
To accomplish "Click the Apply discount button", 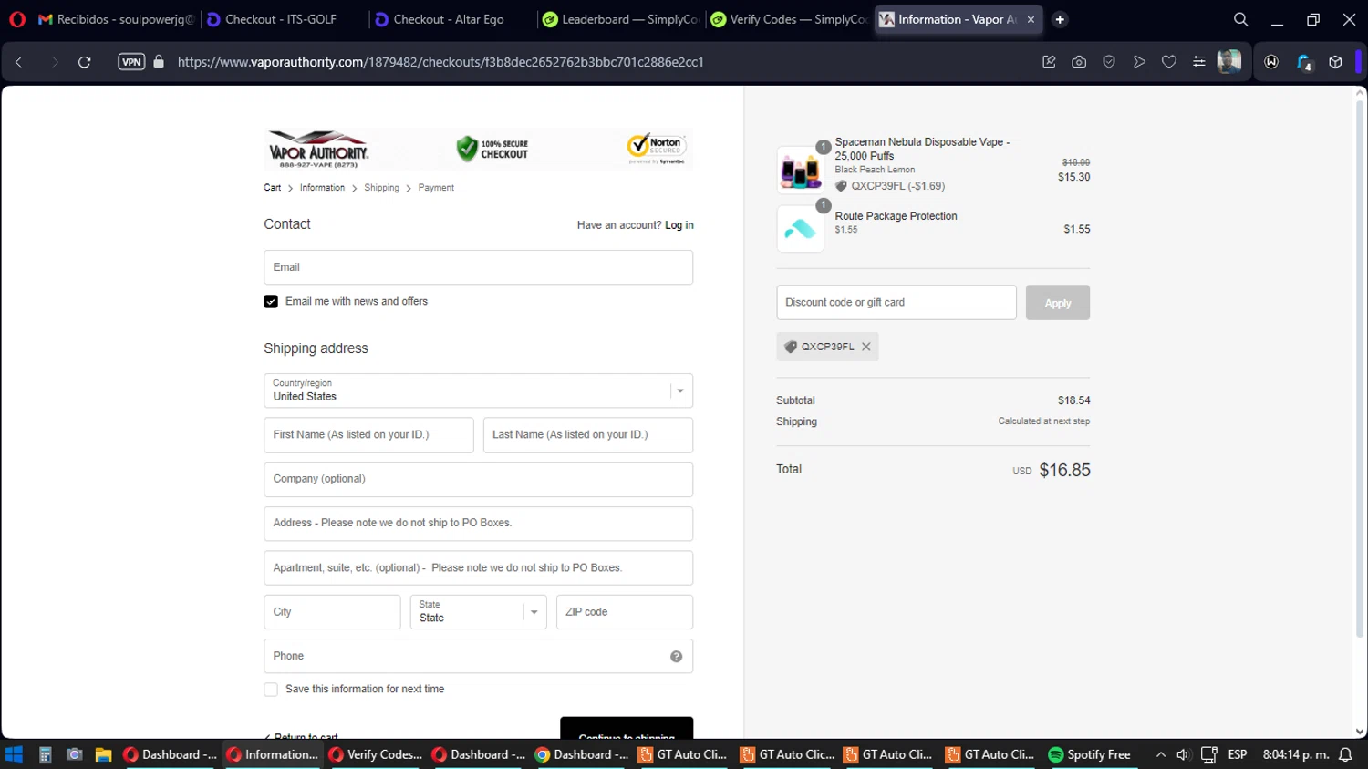I will click(x=1058, y=303).
